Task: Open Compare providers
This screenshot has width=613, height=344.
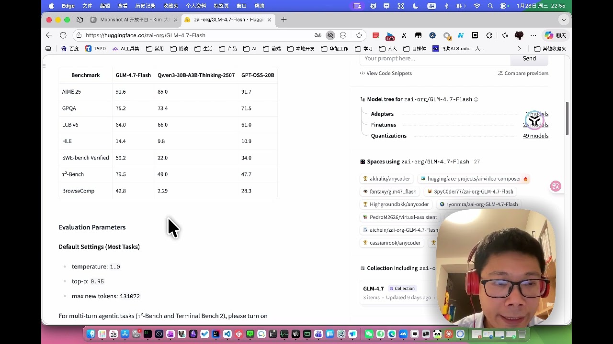Action: (523, 73)
